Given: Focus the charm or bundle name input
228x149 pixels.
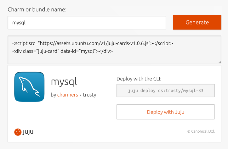Looking at the screenshot, I should 87,23.
